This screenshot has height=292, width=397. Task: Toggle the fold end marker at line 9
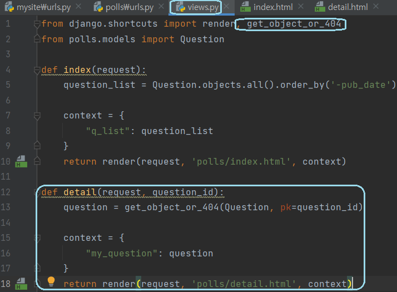click(x=37, y=145)
